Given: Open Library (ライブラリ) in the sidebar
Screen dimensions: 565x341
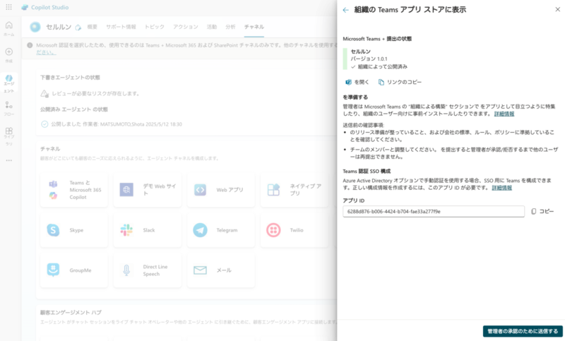Looking at the screenshot, I should [9, 136].
